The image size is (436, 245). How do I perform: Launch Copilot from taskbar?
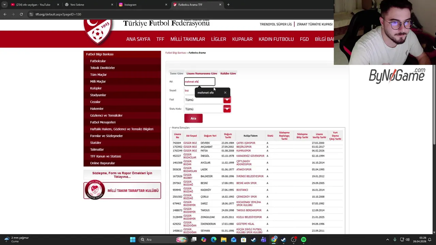click(204, 240)
